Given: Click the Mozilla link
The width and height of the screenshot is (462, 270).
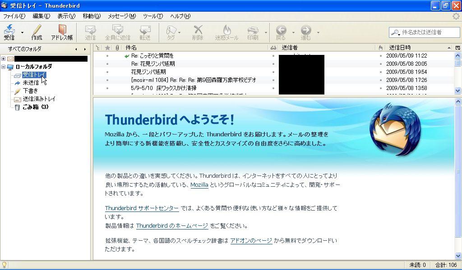Looking at the screenshot, I should coord(199,185).
